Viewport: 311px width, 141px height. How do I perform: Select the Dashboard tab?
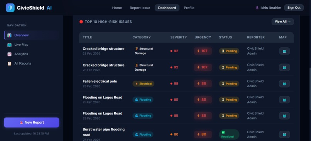(x=167, y=8)
